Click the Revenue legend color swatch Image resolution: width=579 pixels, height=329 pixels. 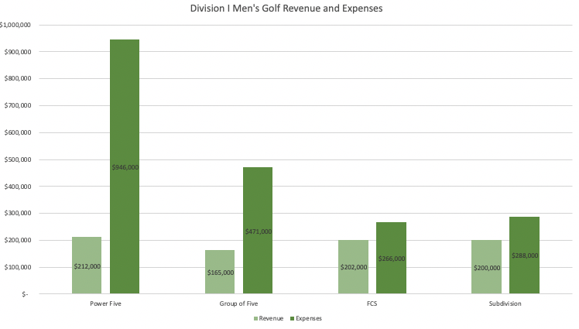click(x=256, y=318)
